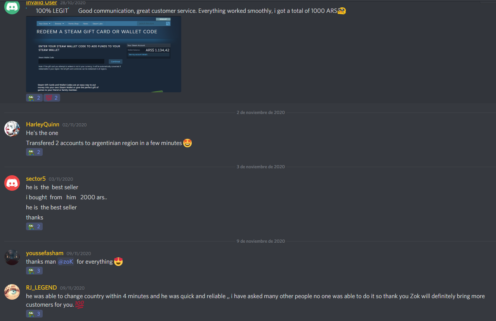Image resolution: width=496 pixels, height=321 pixels.
Task: Toggle frog reaction under youssefasham's message
Action: click(x=34, y=271)
